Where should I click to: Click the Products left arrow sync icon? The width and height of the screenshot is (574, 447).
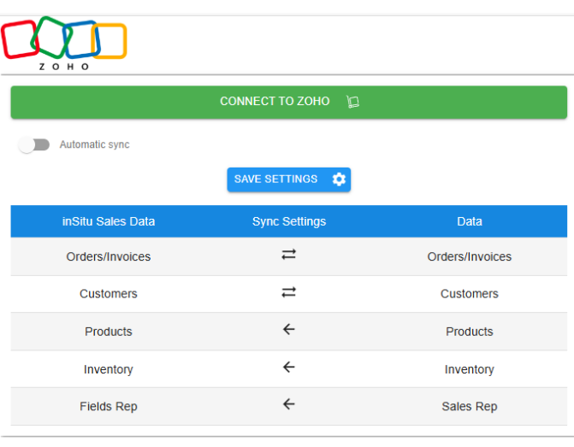pos(289,329)
